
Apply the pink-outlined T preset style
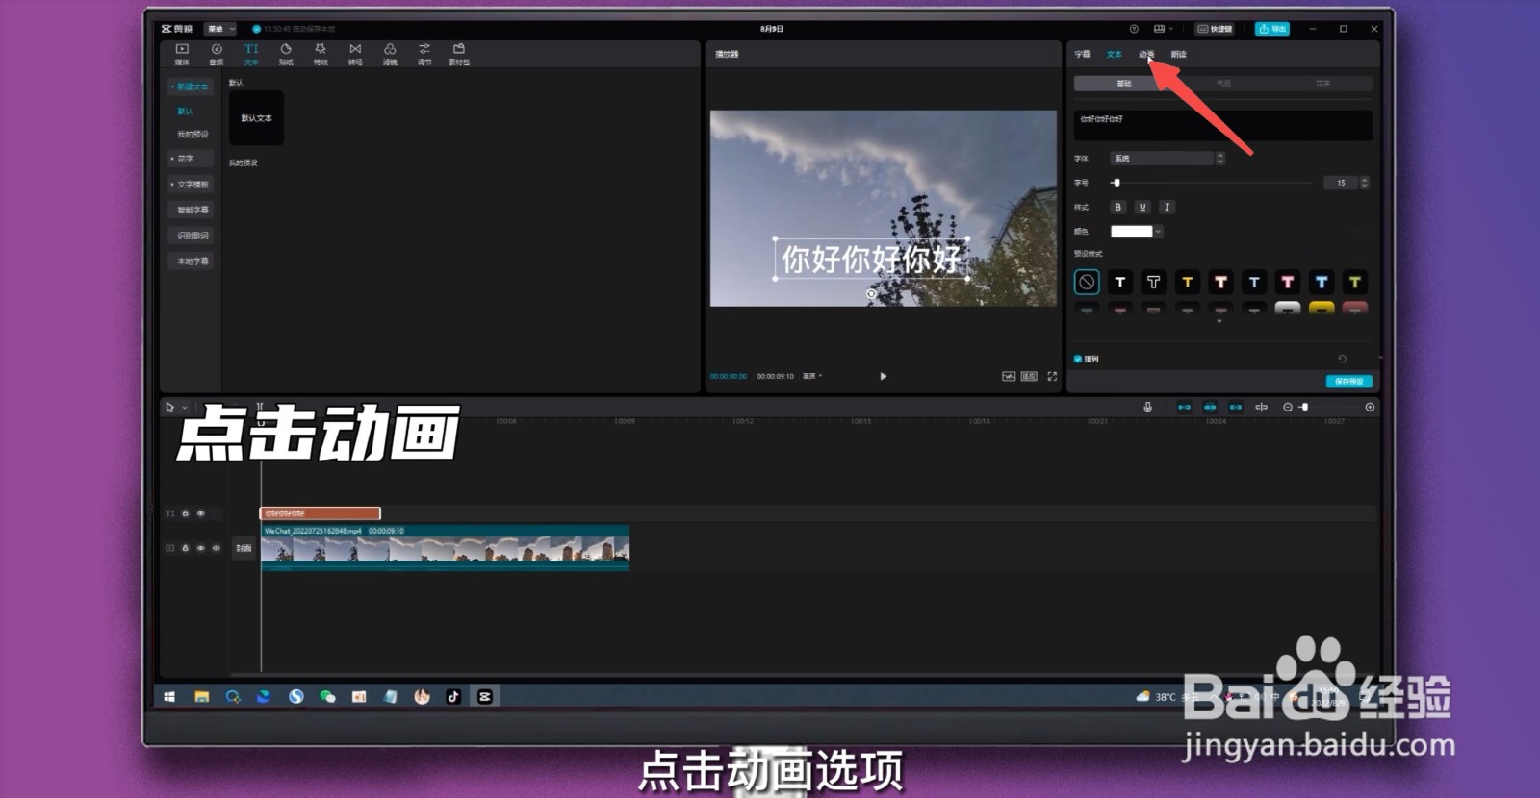pyautogui.click(x=1287, y=282)
